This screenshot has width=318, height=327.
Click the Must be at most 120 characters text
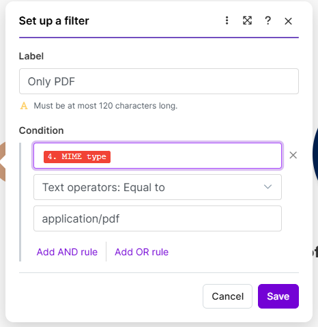[x=106, y=106]
